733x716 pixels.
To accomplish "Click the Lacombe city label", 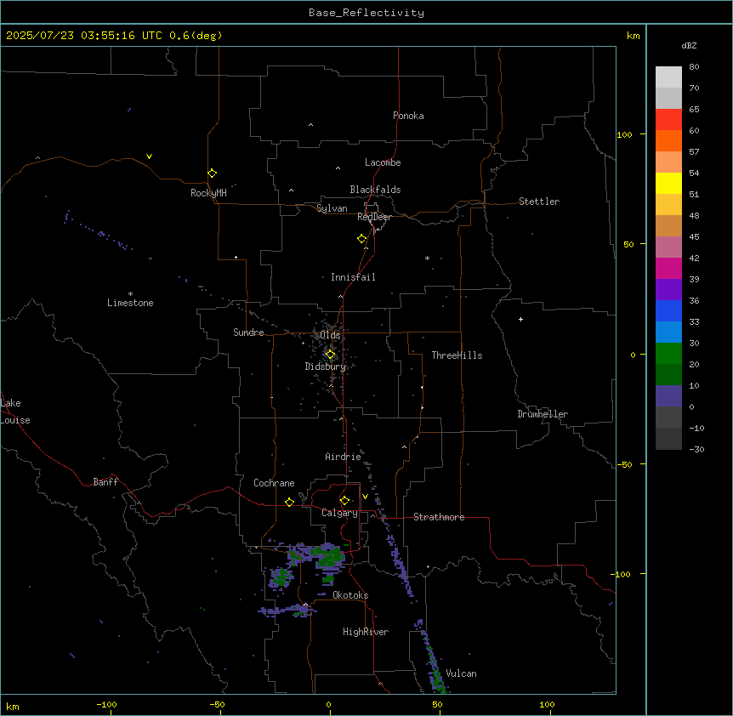I will pos(383,162).
